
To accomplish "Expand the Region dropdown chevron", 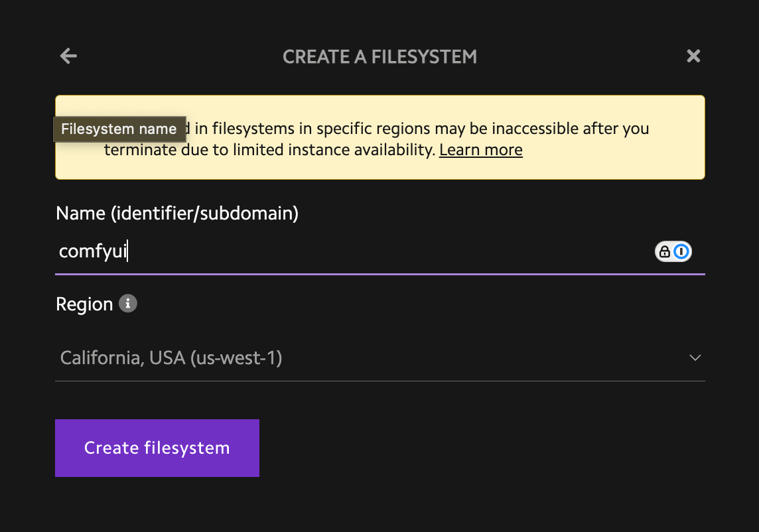I will pos(695,358).
